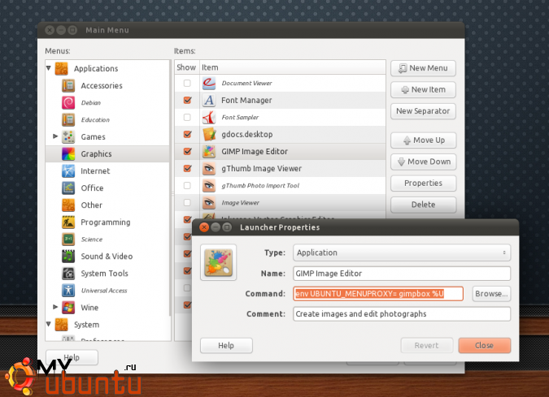Image resolution: width=549 pixels, height=397 pixels.
Task: Click the Move Down button
Action: point(422,162)
